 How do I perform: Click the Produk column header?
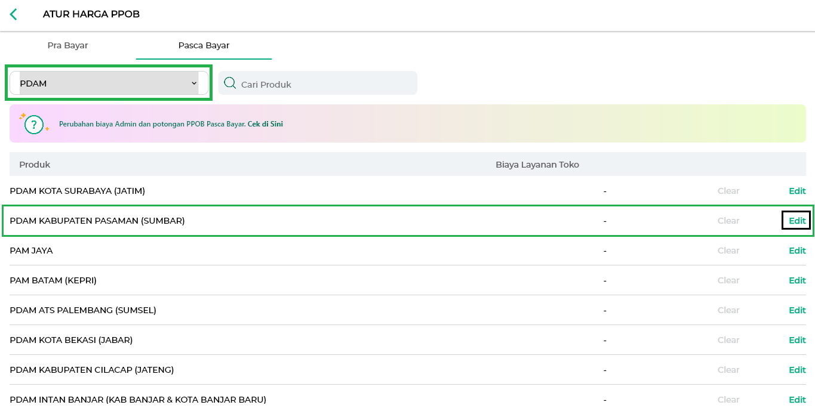click(x=35, y=165)
